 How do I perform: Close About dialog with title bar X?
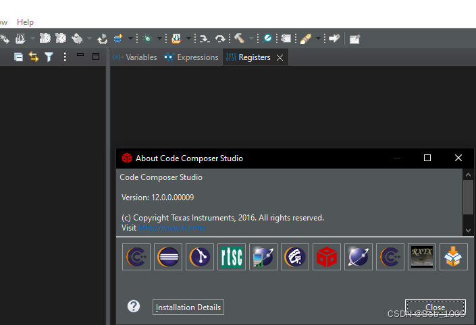tap(458, 158)
